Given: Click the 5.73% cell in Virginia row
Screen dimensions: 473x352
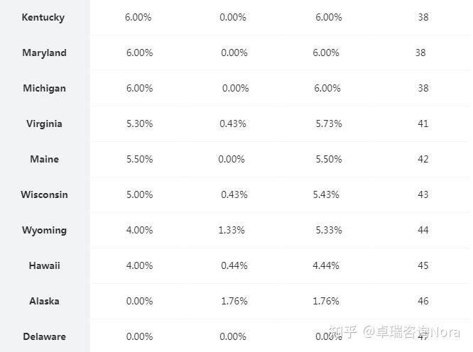Looking at the screenshot, I should point(329,123).
